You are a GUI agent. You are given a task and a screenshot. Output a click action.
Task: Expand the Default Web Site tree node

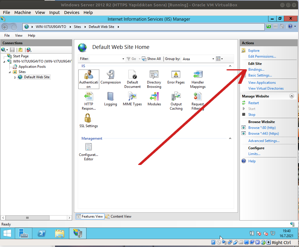[x=15, y=77]
